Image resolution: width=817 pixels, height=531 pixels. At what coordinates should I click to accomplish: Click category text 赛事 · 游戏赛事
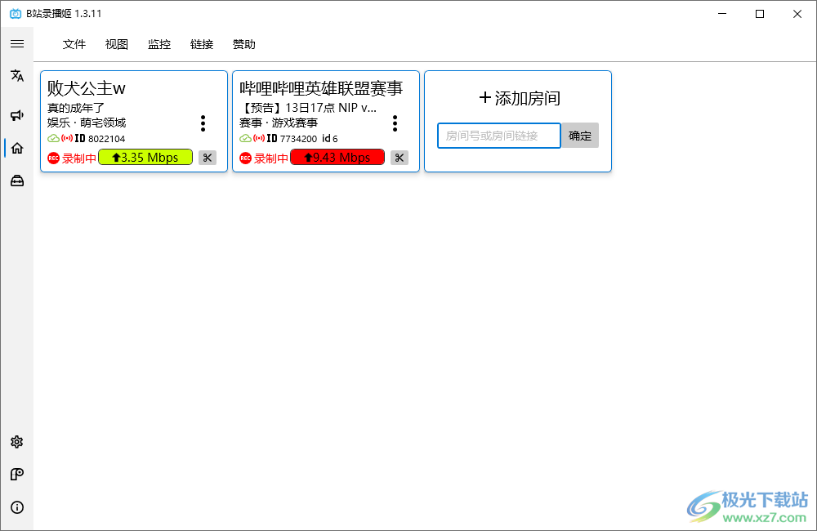tap(279, 123)
